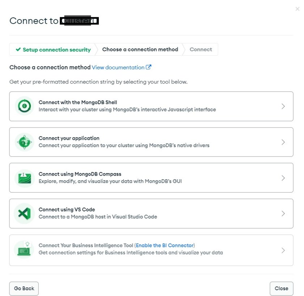The height and width of the screenshot is (296, 304).
Task: Select the MongoDB Compass icon
Action: (24, 177)
